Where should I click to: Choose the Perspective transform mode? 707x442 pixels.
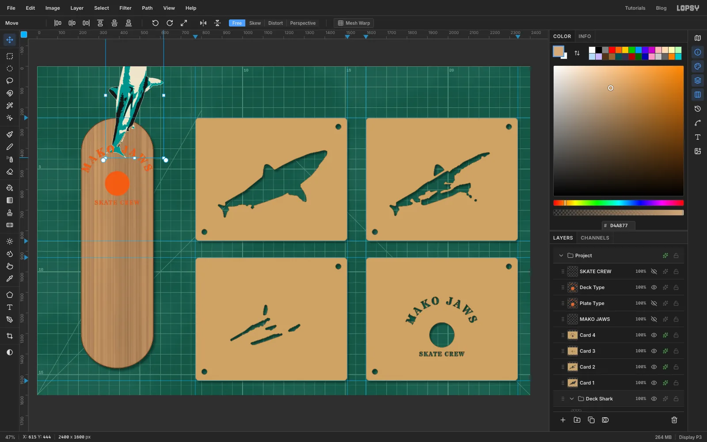click(x=303, y=23)
